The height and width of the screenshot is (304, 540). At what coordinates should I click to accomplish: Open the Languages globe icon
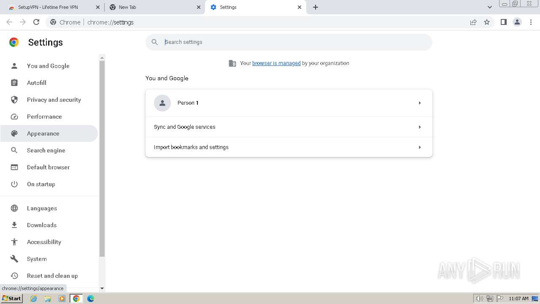[x=14, y=208]
